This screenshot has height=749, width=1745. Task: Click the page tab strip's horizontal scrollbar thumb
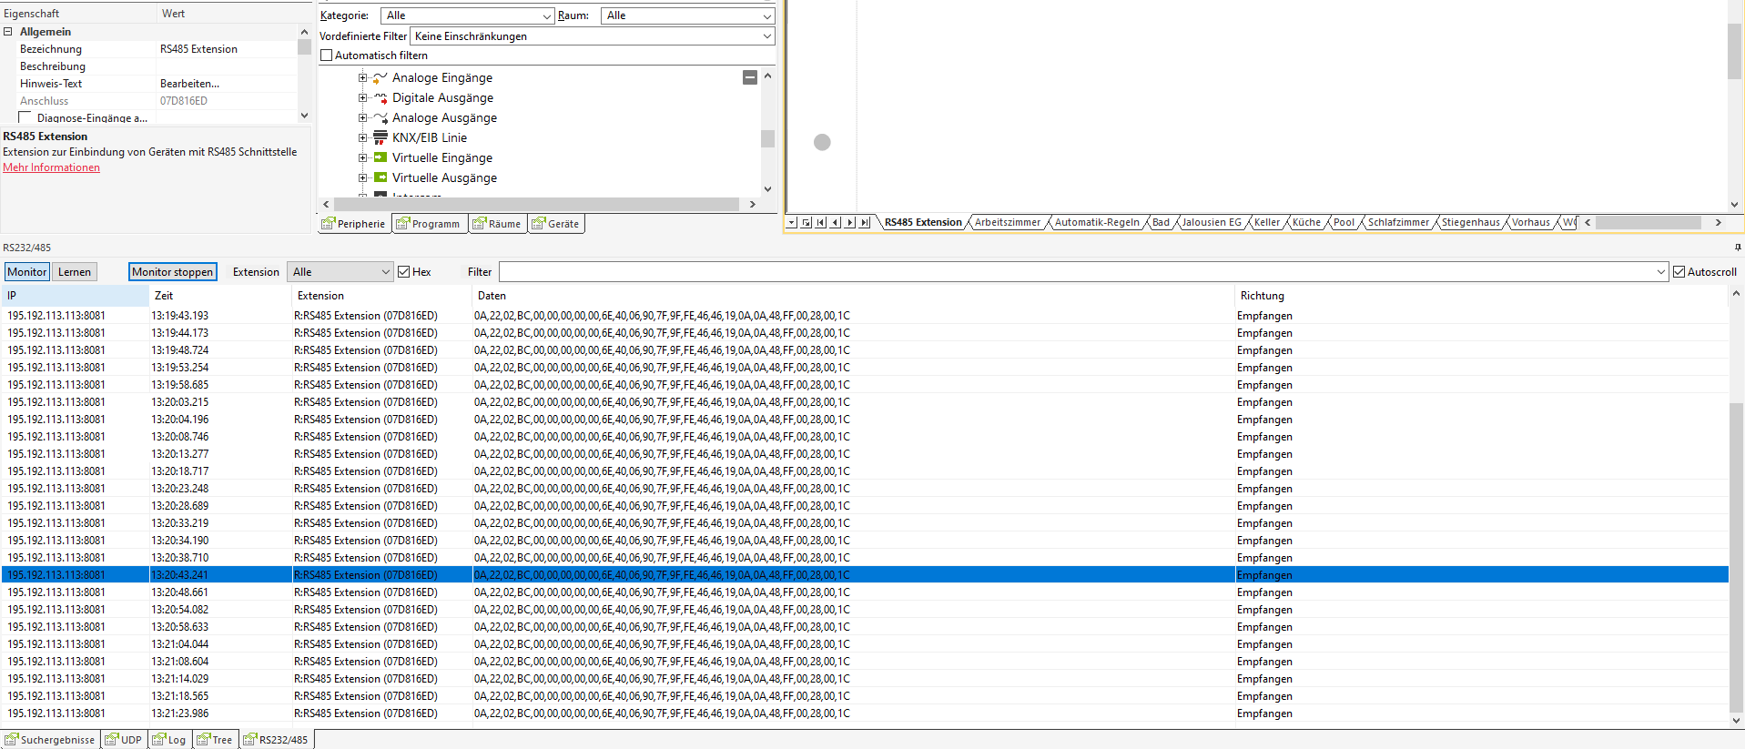(x=1649, y=222)
